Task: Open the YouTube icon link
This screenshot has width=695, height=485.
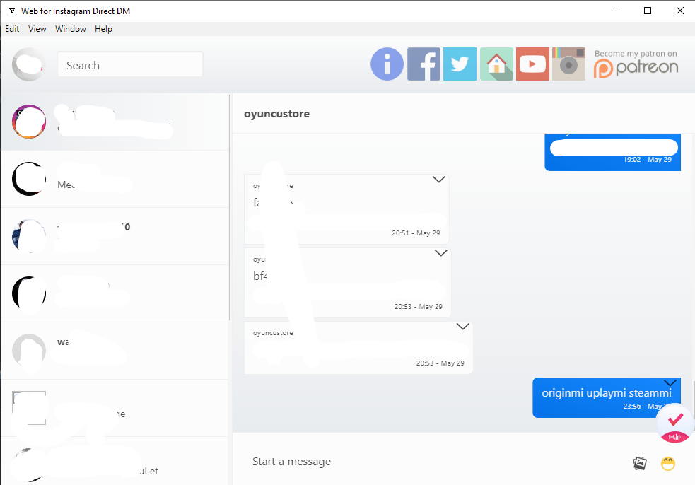Action: [x=533, y=64]
